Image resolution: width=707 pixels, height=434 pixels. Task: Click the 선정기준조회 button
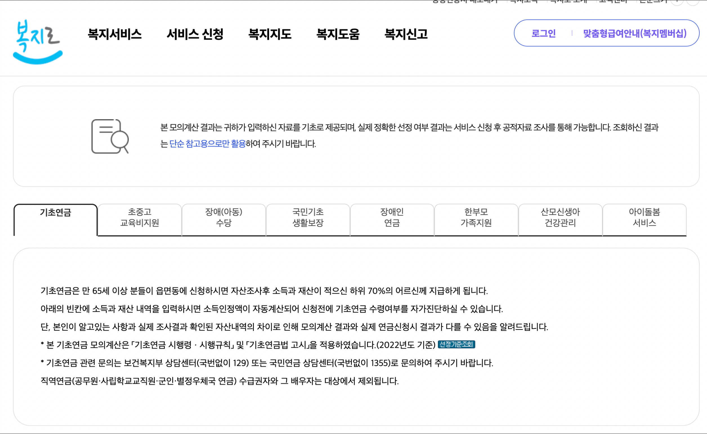[456, 344]
